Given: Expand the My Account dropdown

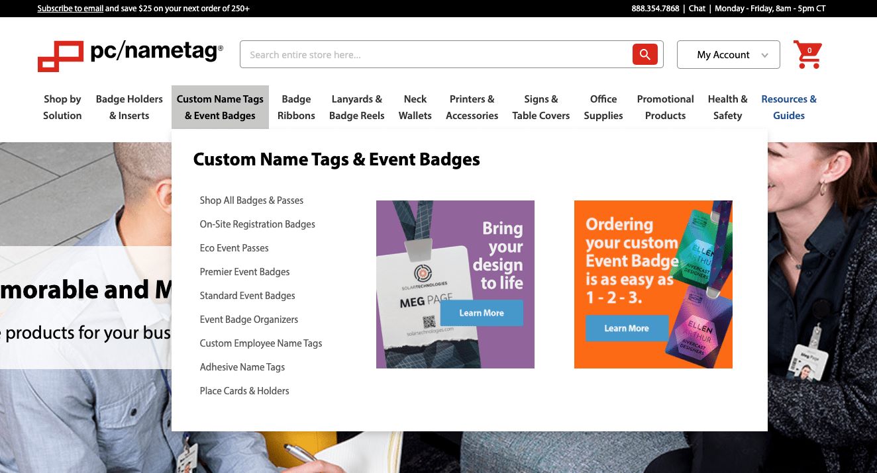Looking at the screenshot, I should (728, 55).
